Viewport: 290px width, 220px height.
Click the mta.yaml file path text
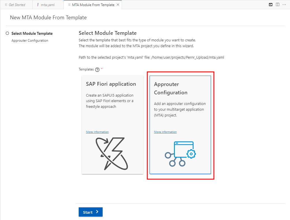(x=188, y=58)
